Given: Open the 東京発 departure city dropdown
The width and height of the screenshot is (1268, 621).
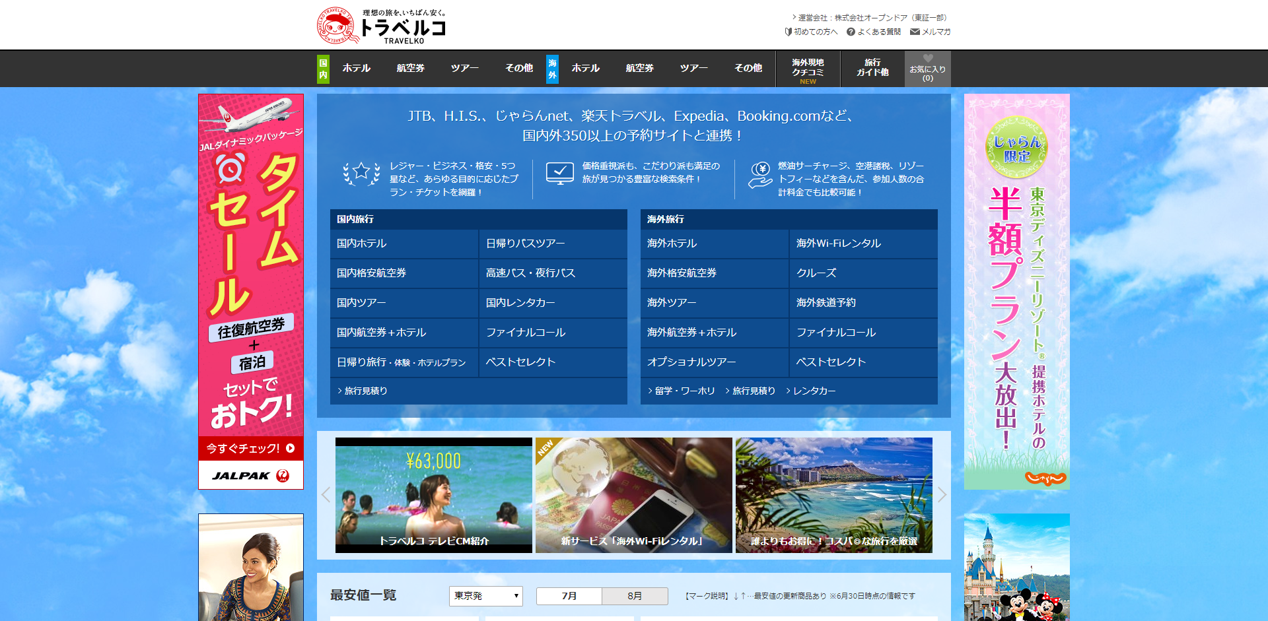Looking at the screenshot, I should [x=485, y=596].
